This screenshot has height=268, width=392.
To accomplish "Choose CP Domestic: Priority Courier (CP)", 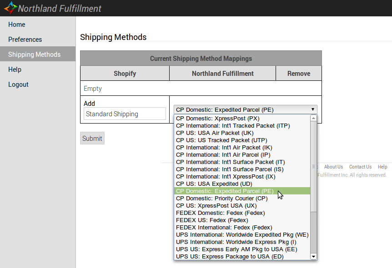I will click(x=242, y=198).
